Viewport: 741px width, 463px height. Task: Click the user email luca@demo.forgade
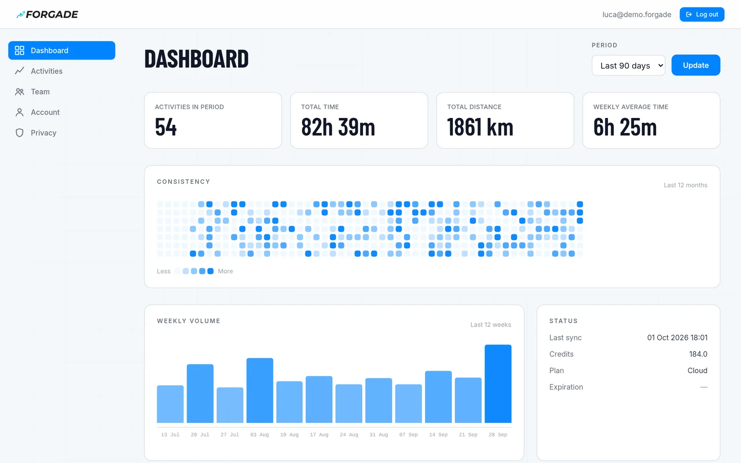click(x=637, y=14)
